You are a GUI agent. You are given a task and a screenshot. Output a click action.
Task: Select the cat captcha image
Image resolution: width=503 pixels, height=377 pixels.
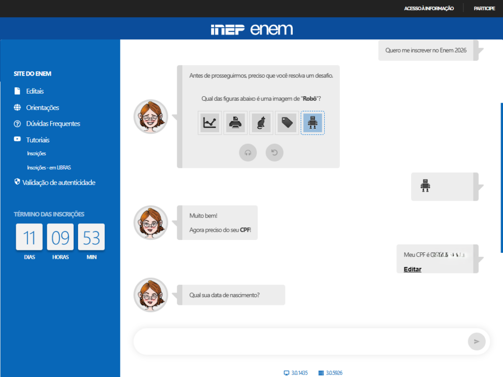click(x=261, y=123)
